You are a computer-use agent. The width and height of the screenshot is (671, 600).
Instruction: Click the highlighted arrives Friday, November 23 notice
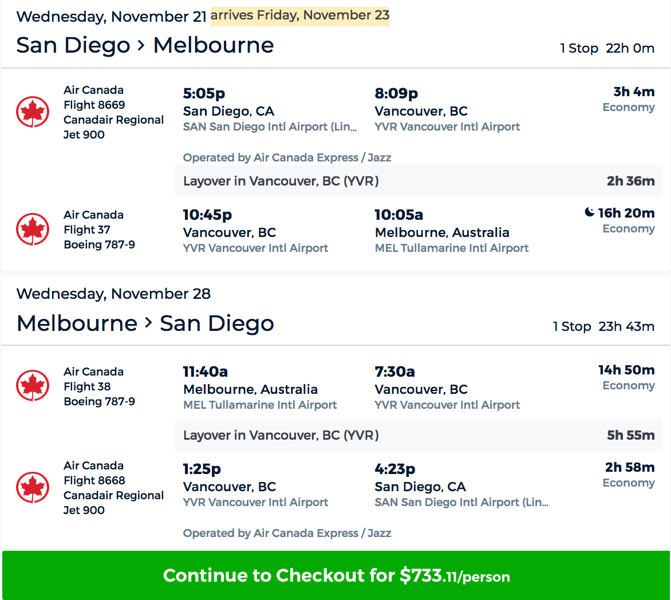tap(299, 16)
